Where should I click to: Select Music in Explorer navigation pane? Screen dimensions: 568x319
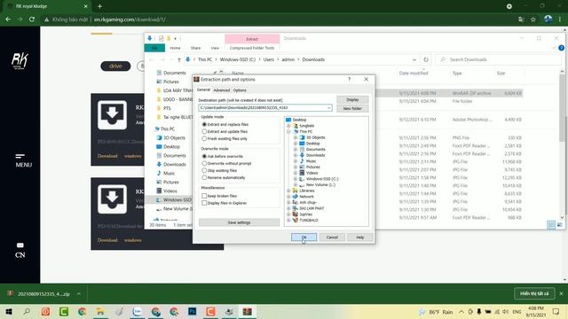169,174
